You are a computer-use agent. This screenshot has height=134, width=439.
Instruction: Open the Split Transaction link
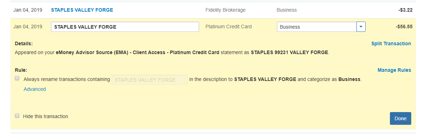pos(391,43)
